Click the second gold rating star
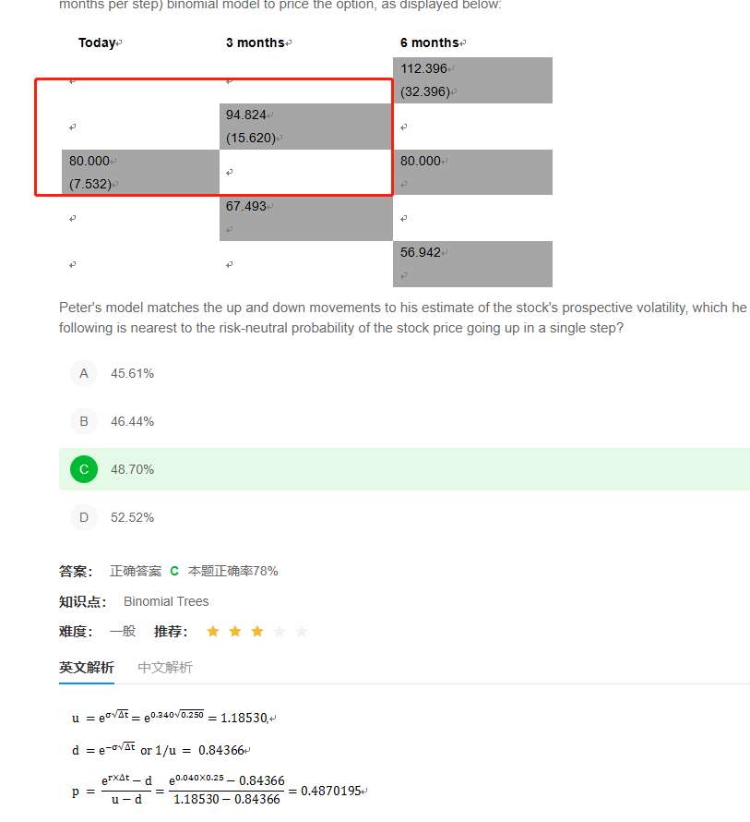The image size is (750, 822). (235, 631)
